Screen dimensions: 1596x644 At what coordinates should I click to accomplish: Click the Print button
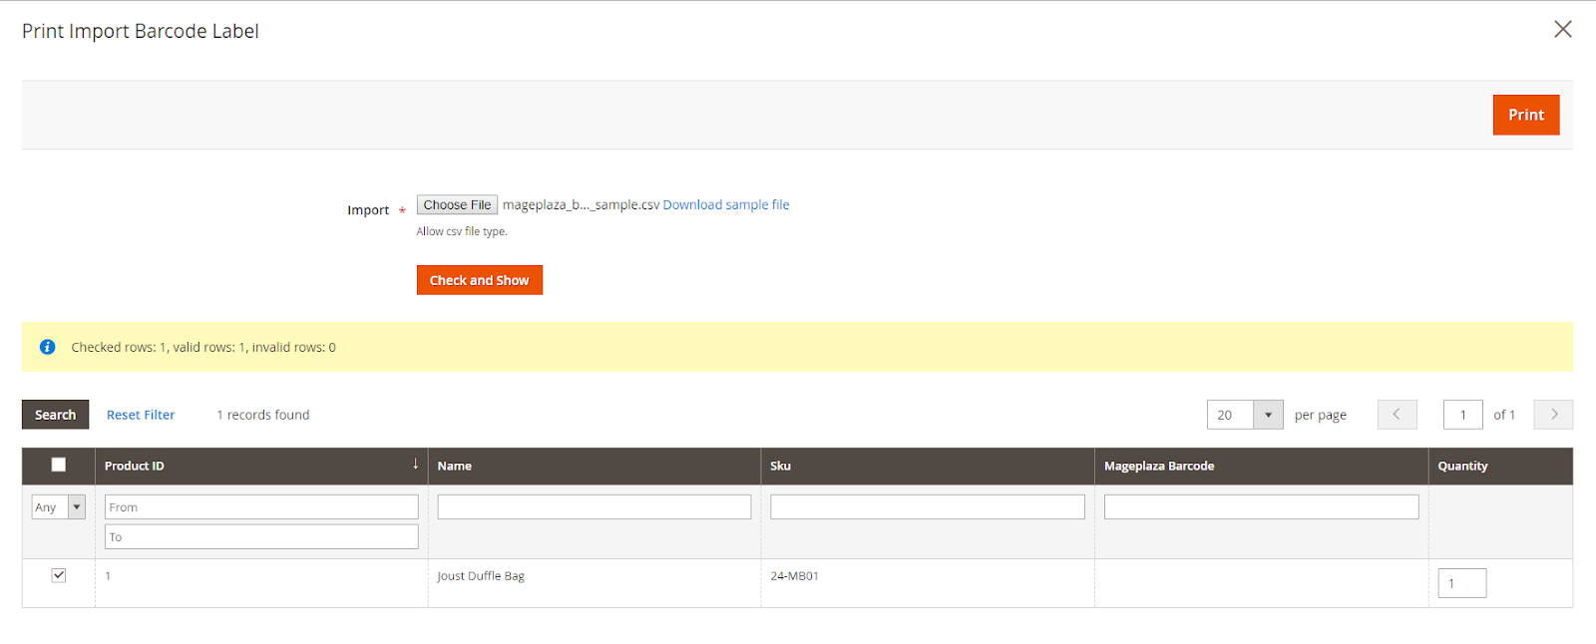pos(1525,115)
